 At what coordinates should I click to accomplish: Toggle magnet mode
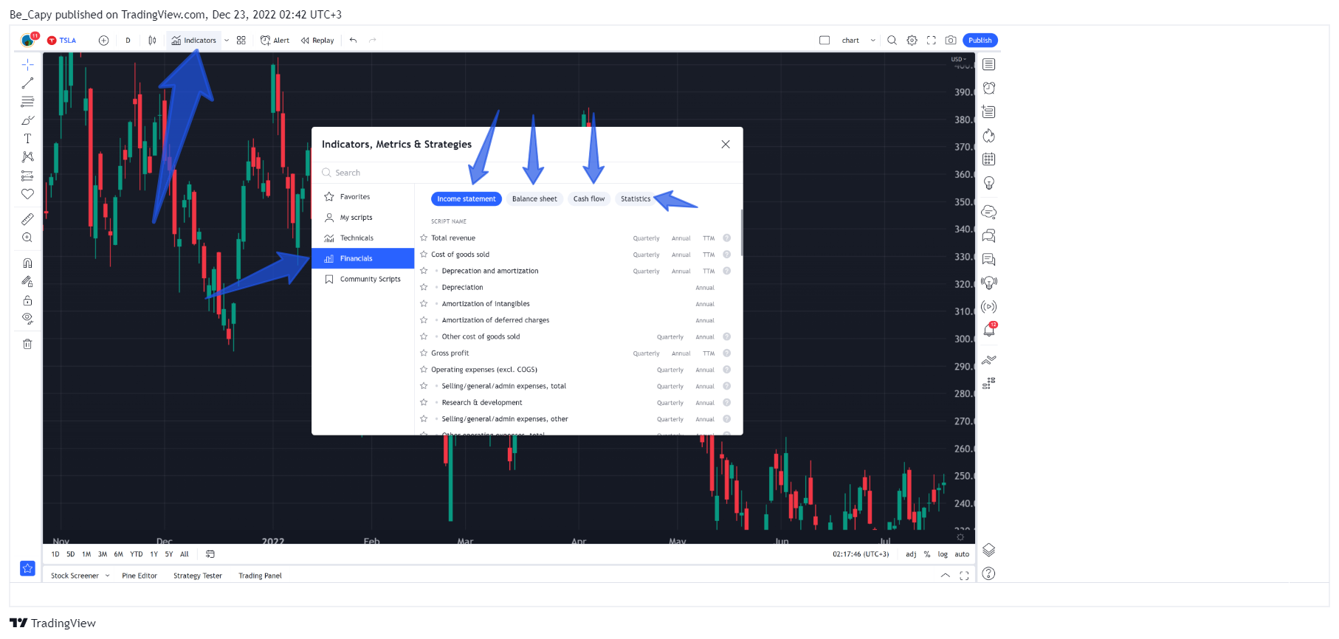[27, 263]
